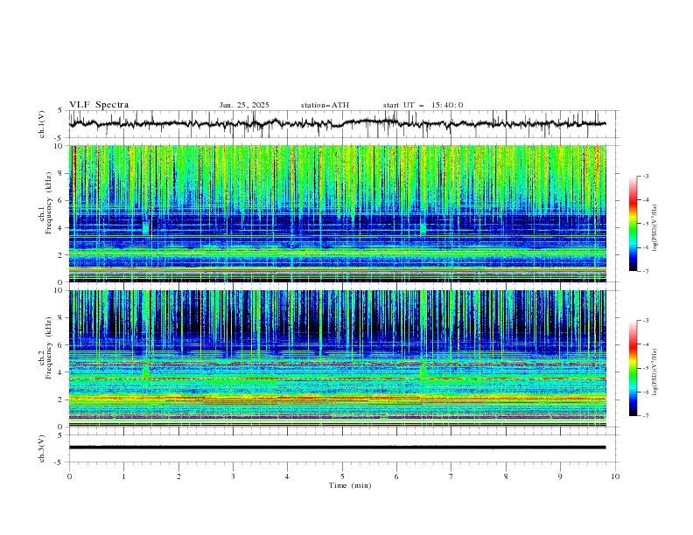Click the time axis tick label "5"

342,476
